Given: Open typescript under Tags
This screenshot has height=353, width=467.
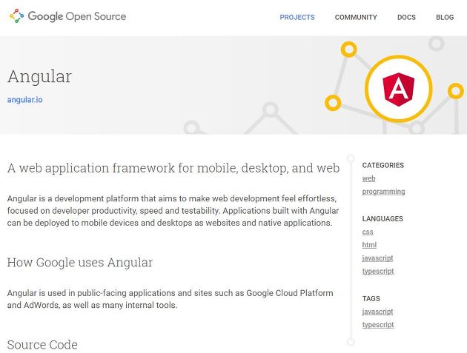Looking at the screenshot, I should coord(378,325).
